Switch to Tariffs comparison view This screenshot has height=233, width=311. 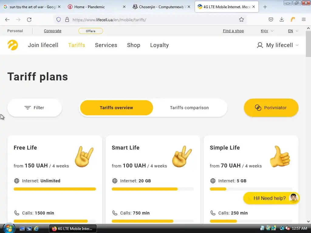[189, 108]
